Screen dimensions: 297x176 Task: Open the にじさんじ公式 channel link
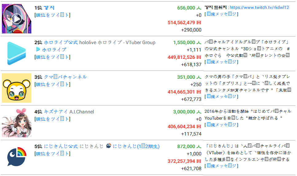point(61,146)
